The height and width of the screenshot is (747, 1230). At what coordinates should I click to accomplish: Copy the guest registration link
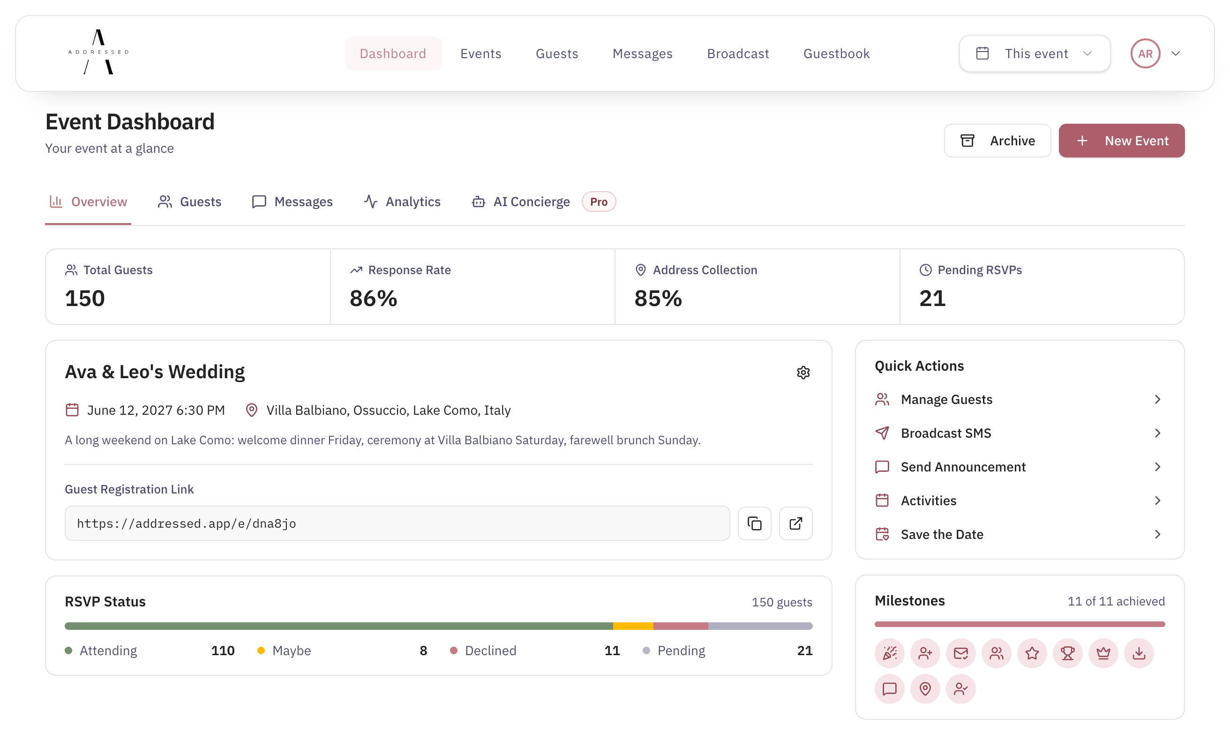click(x=754, y=523)
